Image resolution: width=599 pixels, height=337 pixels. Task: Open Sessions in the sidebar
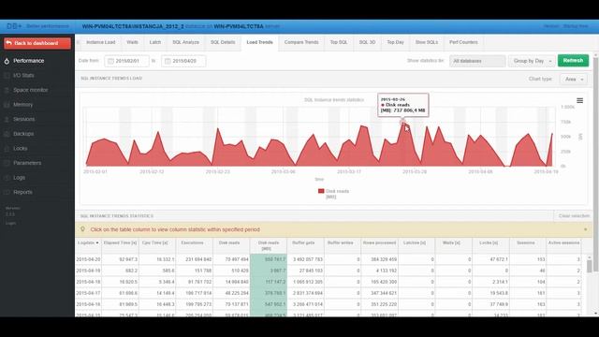(x=37, y=119)
